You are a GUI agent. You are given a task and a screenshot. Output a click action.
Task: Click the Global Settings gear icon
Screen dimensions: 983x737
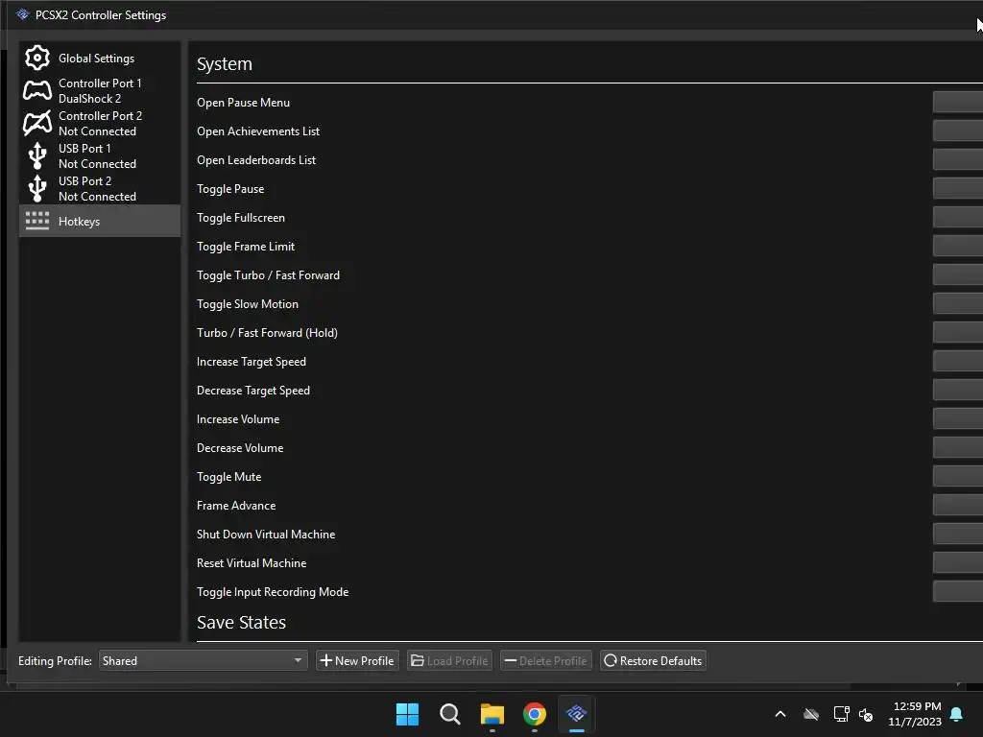[37, 58]
